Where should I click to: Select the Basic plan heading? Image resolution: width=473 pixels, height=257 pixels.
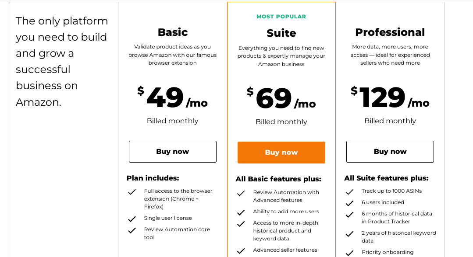pos(173,32)
